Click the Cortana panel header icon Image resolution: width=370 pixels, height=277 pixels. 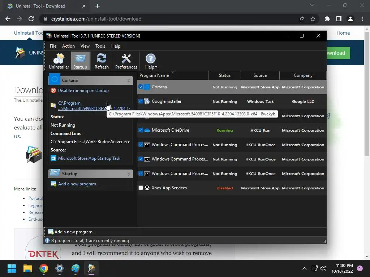coord(55,79)
